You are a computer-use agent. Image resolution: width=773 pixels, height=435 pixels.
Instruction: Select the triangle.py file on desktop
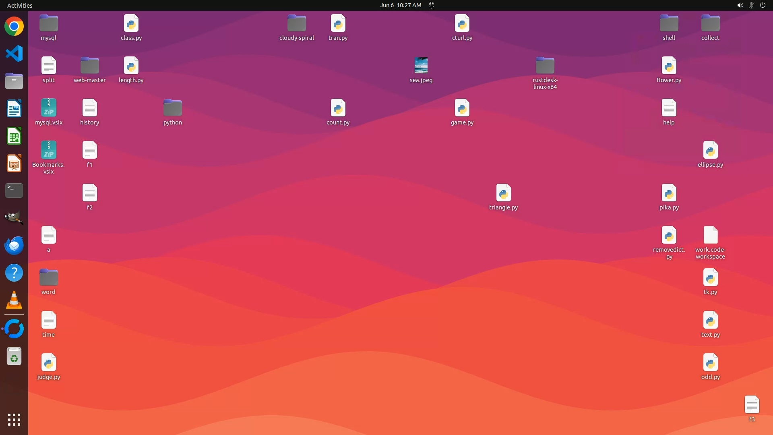pyautogui.click(x=503, y=193)
